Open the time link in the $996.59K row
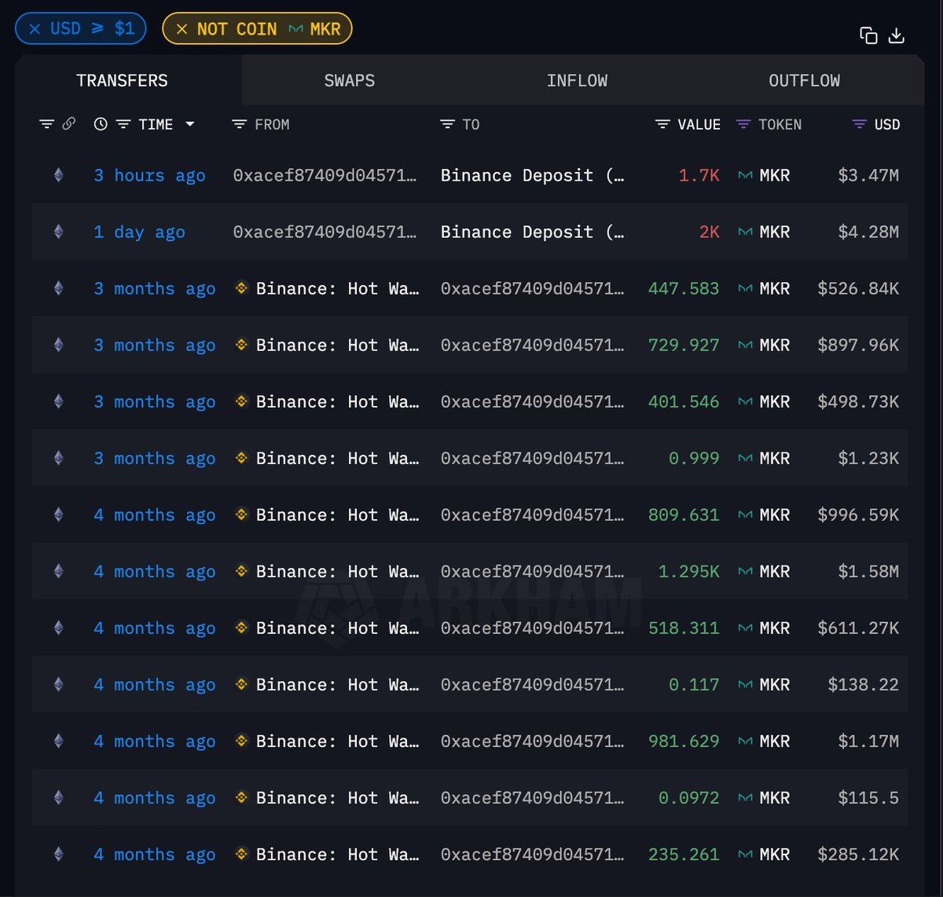Image resolution: width=943 pixels, height=897 pixels. click(154, 514)
